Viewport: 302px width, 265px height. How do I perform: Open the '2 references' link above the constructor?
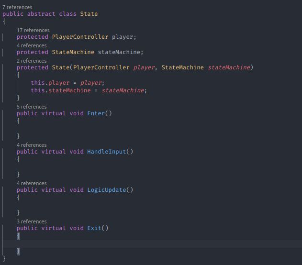(32, 61)
